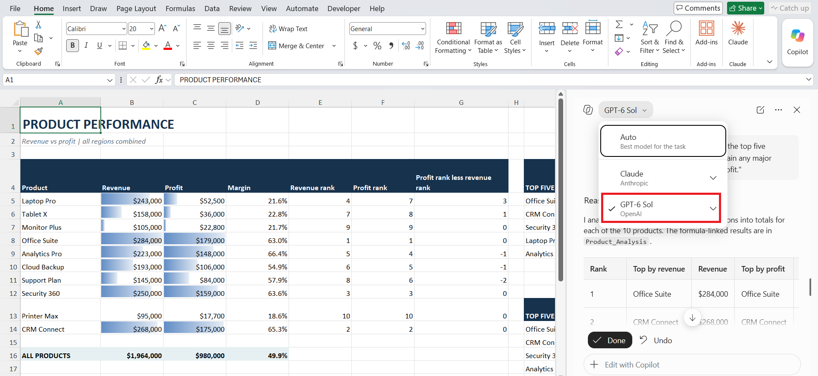Start a new chat in Copilot pane
This screenshot has width=818, height=376.
point(760,110)
